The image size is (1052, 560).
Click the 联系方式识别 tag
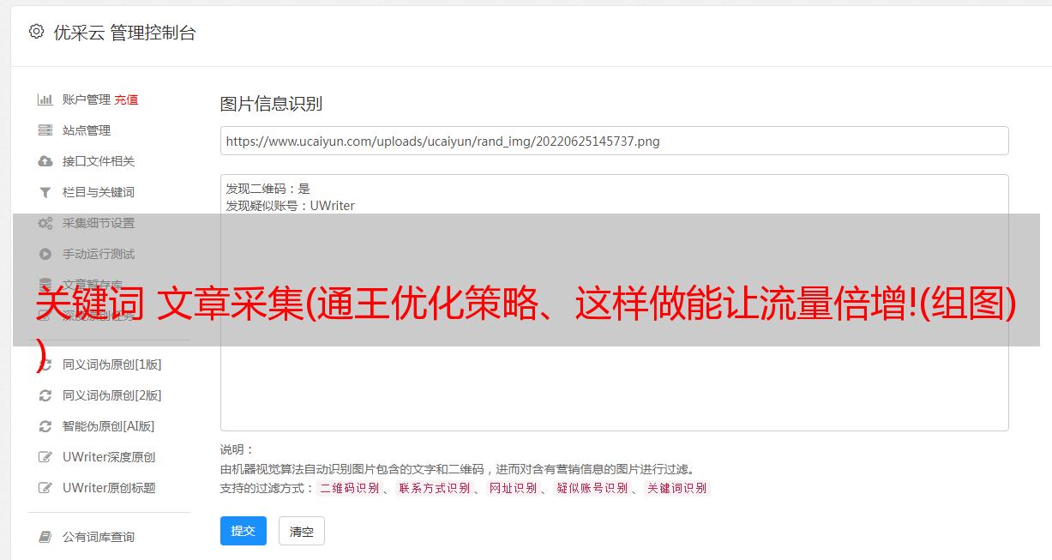434,488
